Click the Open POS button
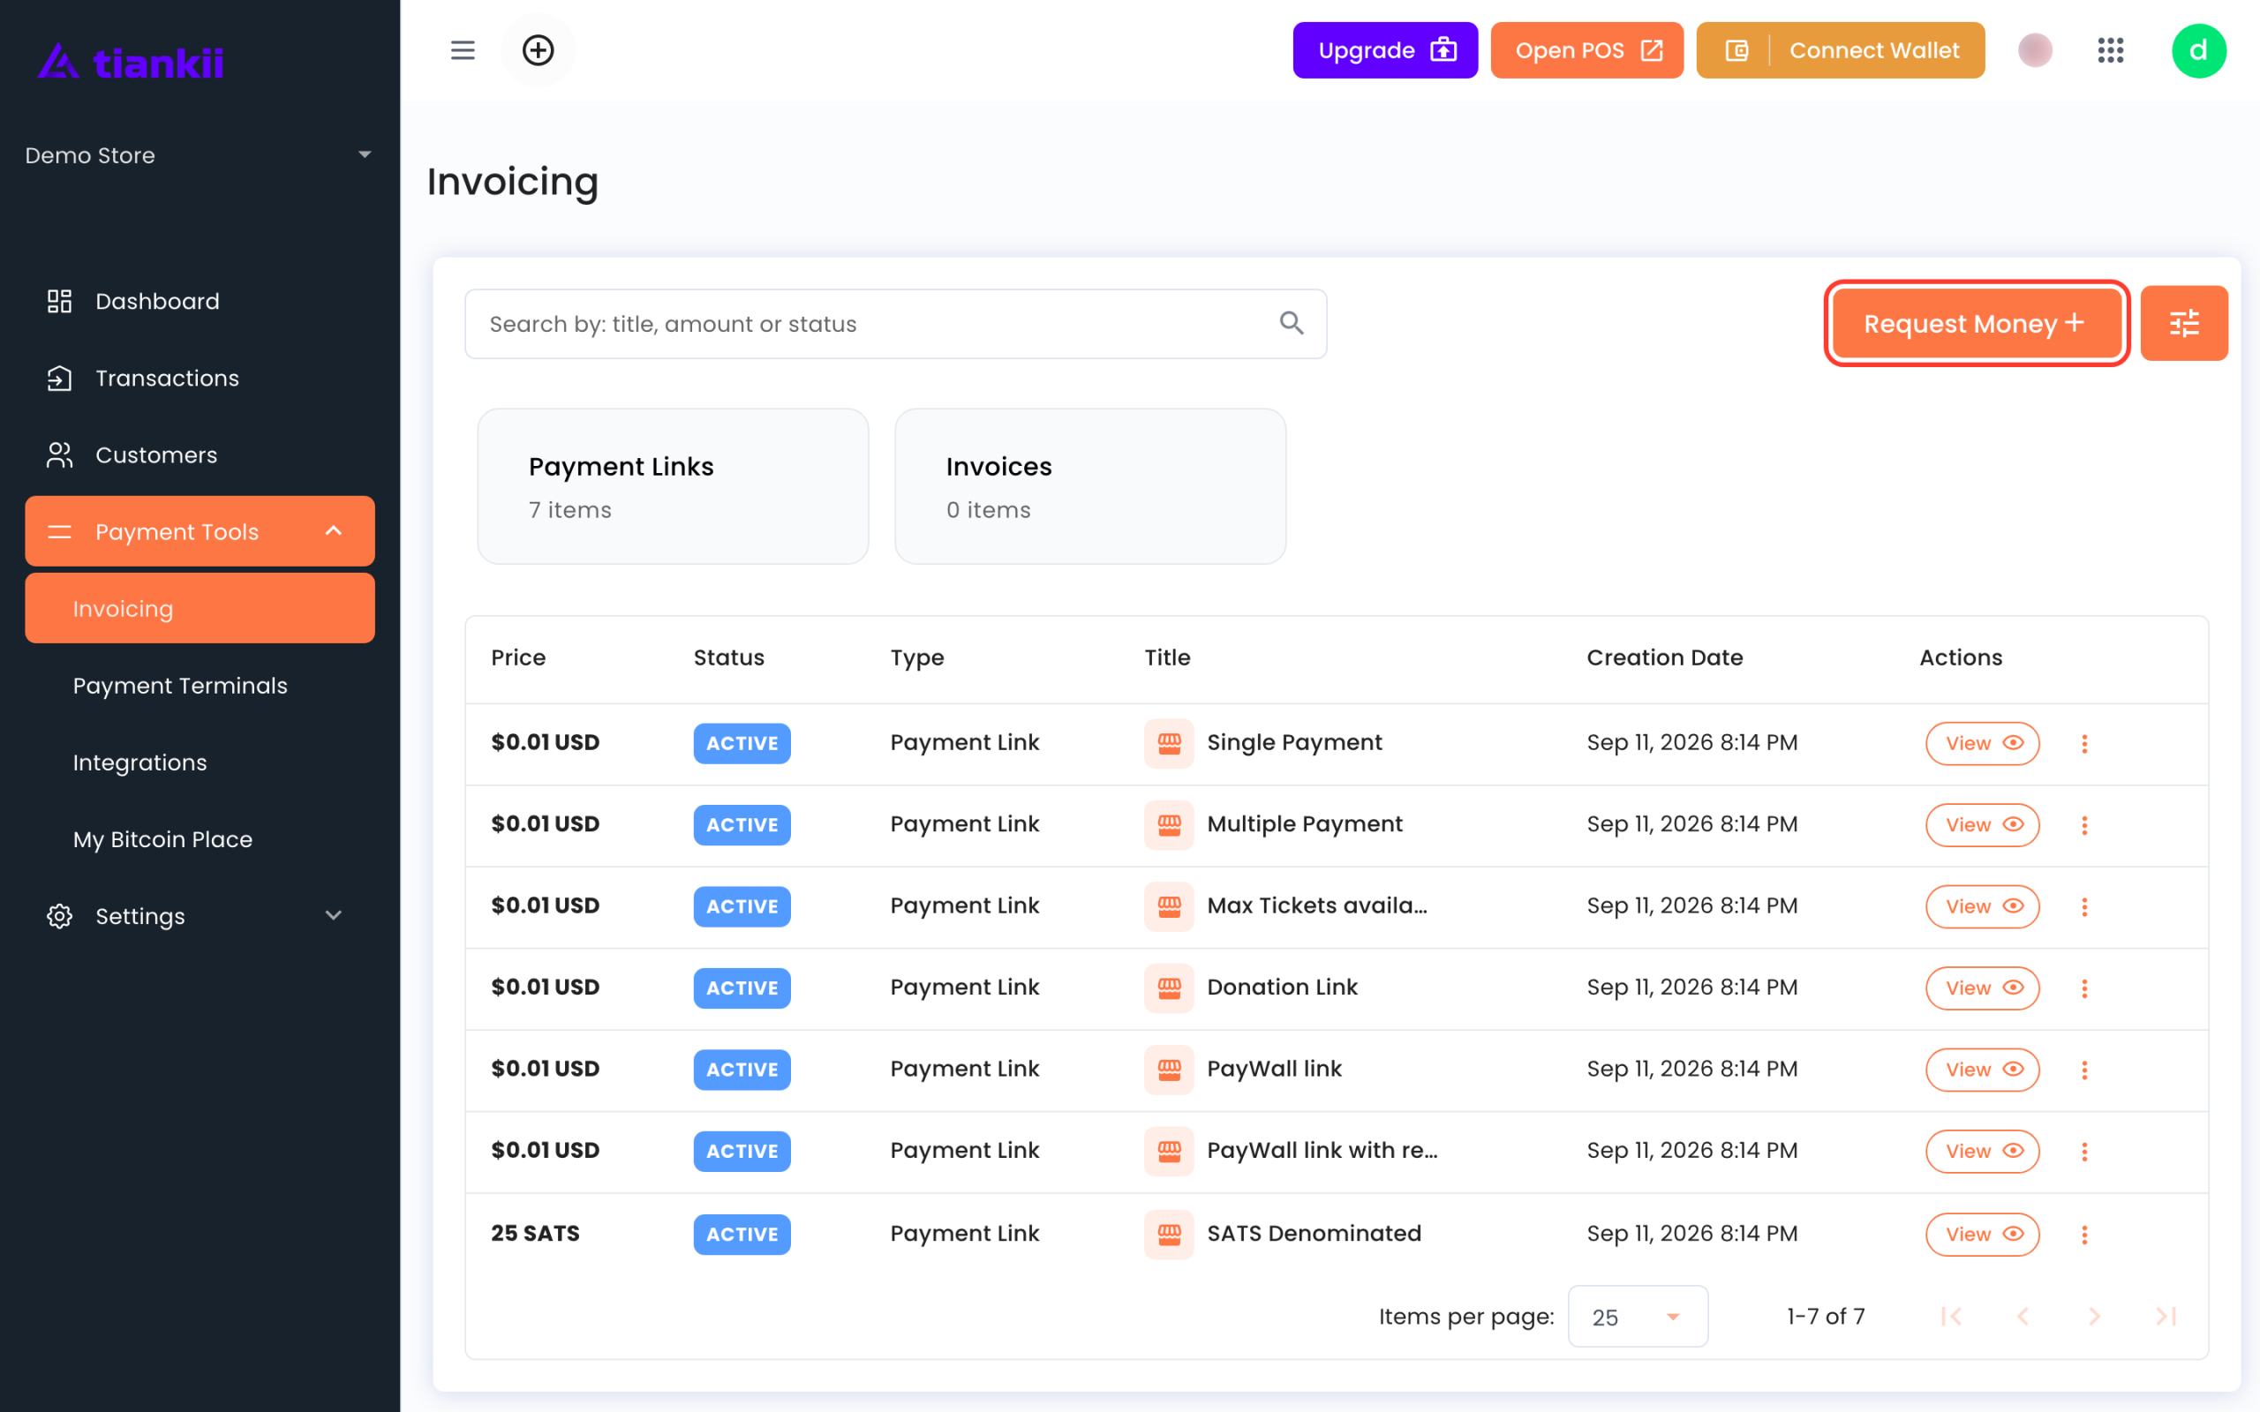 point(1586,50)
